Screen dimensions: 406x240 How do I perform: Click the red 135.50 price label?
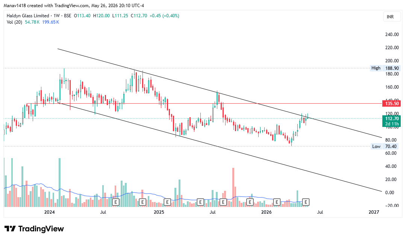391,103
